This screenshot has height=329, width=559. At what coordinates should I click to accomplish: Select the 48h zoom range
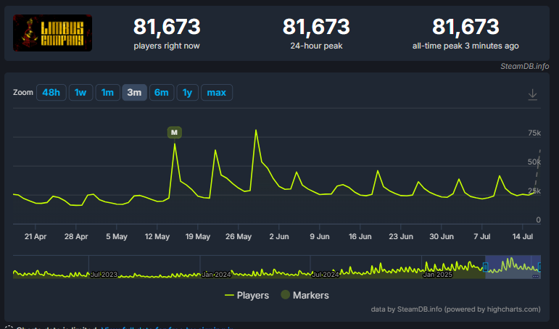tap(51, 93)
